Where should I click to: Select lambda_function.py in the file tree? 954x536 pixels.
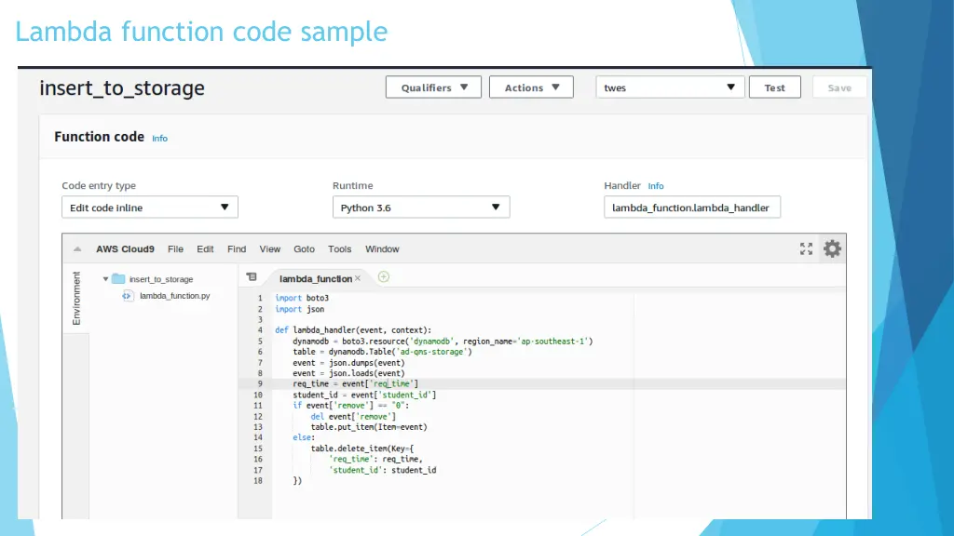pos(174,296)
